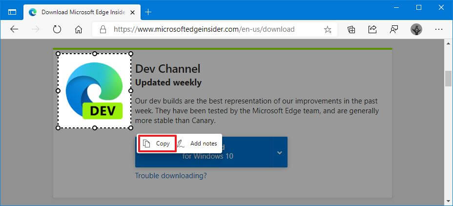Click the Dev Channel heading
This screenshot has height=206, width=453.
click(x=167, y=69)
